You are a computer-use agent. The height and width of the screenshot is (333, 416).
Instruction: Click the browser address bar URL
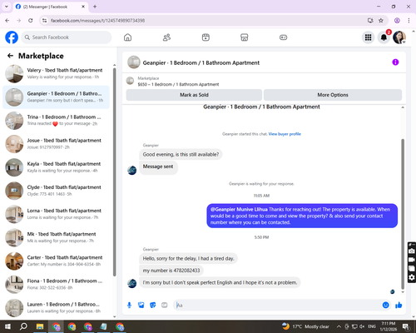click(97, 21)
